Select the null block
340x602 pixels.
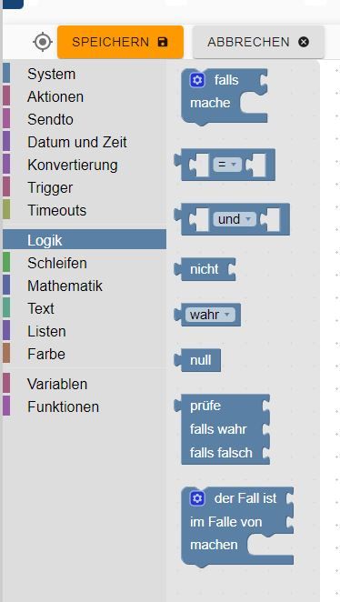(197, 360)
